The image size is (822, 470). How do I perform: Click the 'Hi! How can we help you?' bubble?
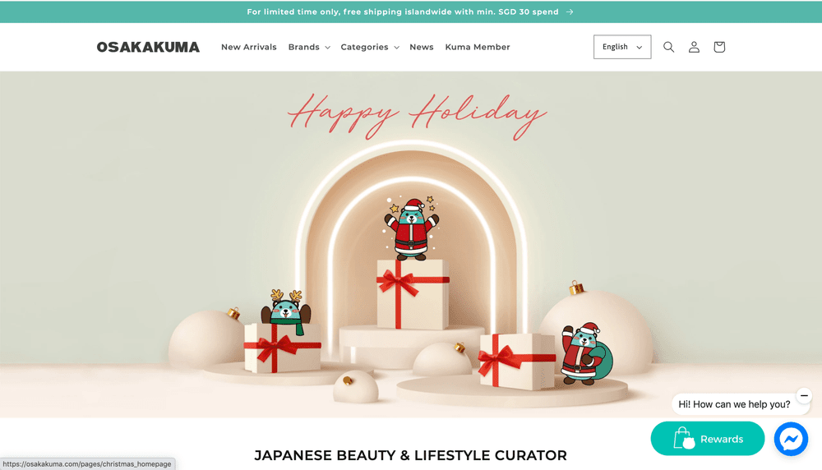[x=734, y=404]
